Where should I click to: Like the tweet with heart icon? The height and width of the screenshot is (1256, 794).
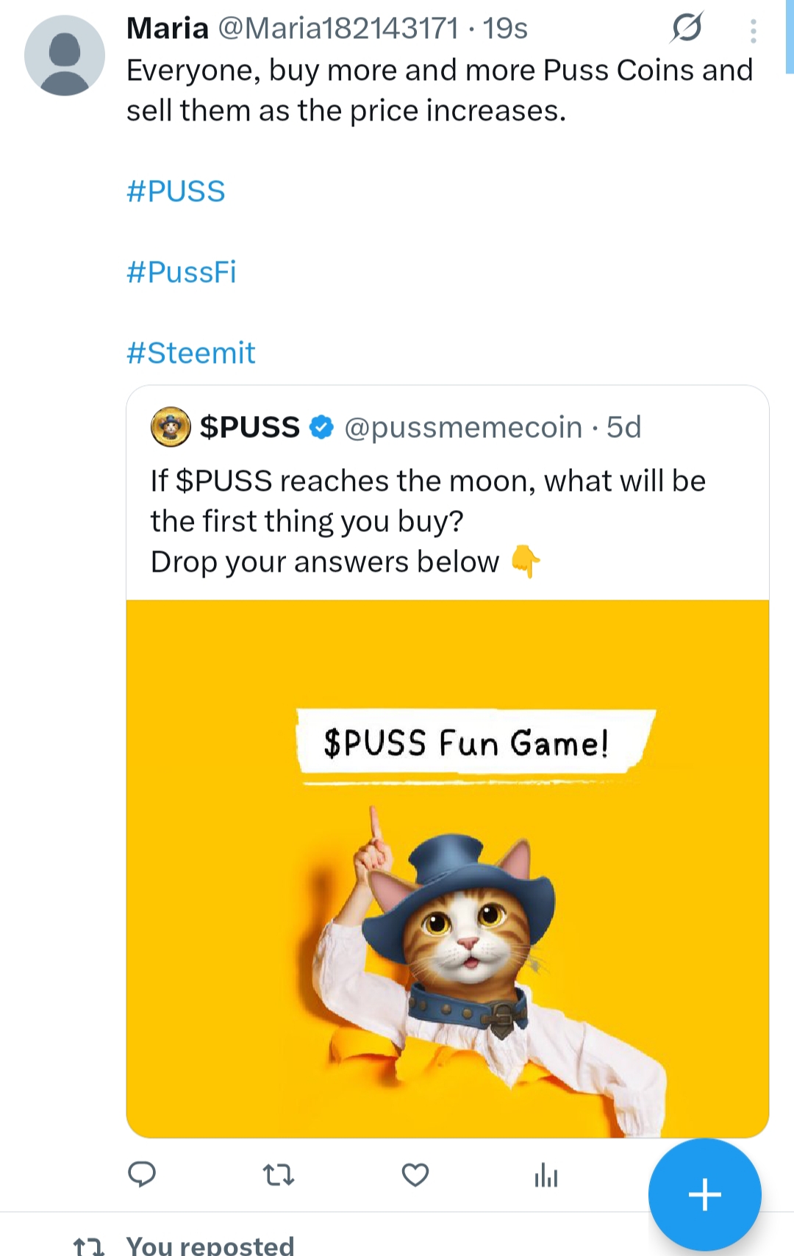point(415,1175)
